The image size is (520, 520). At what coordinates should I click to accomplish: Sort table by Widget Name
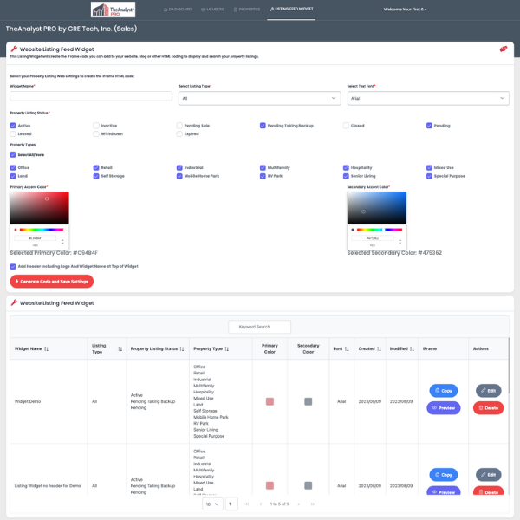(46, 349)
